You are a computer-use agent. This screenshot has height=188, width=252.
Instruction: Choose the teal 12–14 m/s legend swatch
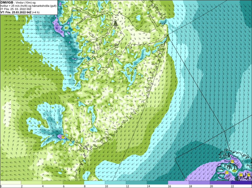coord(136,183)
